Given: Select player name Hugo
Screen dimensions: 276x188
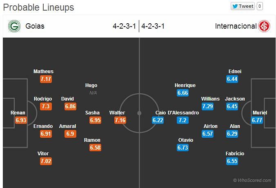Looking at the screenshot, I should click(x=91, y=85).
